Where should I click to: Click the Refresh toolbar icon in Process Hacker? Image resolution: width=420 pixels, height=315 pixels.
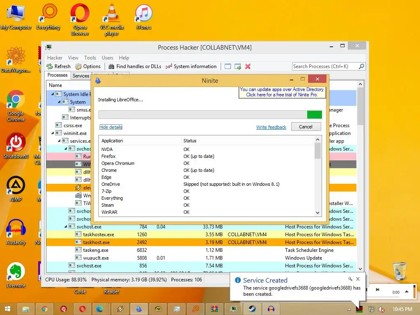click(58, 66)
